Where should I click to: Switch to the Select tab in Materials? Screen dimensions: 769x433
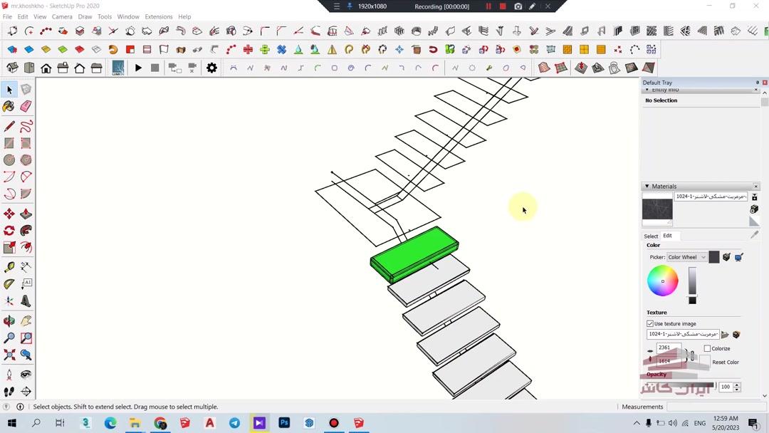click(x=651, y=236)
